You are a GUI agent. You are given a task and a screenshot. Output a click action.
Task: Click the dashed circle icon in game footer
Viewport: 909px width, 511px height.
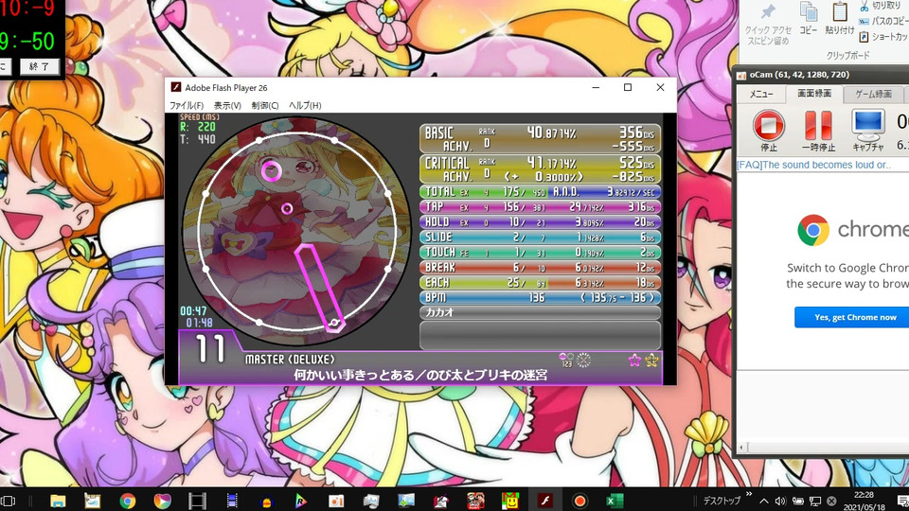(584, 361)
